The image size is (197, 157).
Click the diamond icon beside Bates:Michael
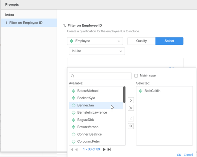click(73, 91)
